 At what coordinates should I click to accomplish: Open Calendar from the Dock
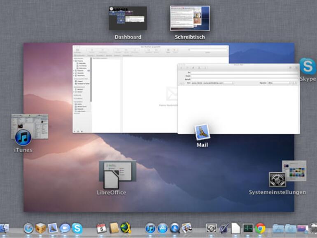tap(102, 228)
